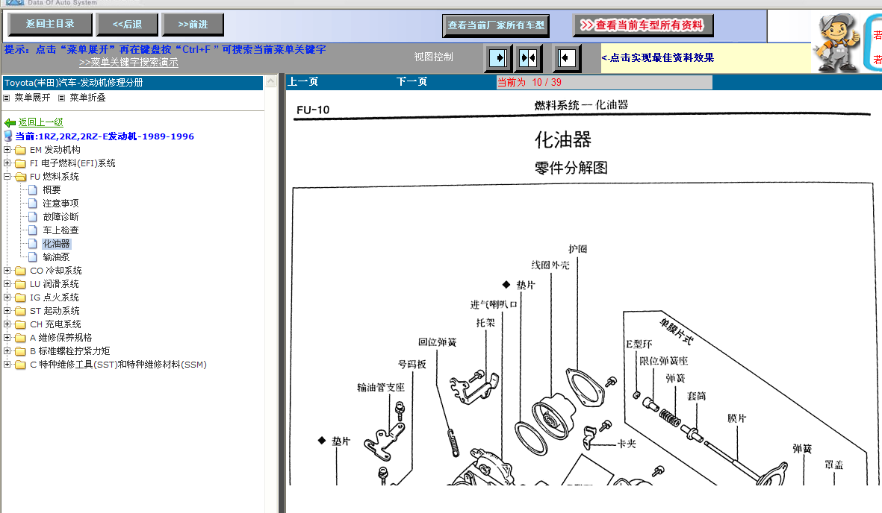
Task: Click the 返回主目录 button
Action: 50,24
